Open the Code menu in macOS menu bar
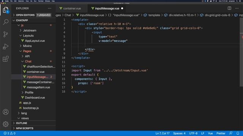The height and width of the screenshot is (136, 243). [7, 1]
